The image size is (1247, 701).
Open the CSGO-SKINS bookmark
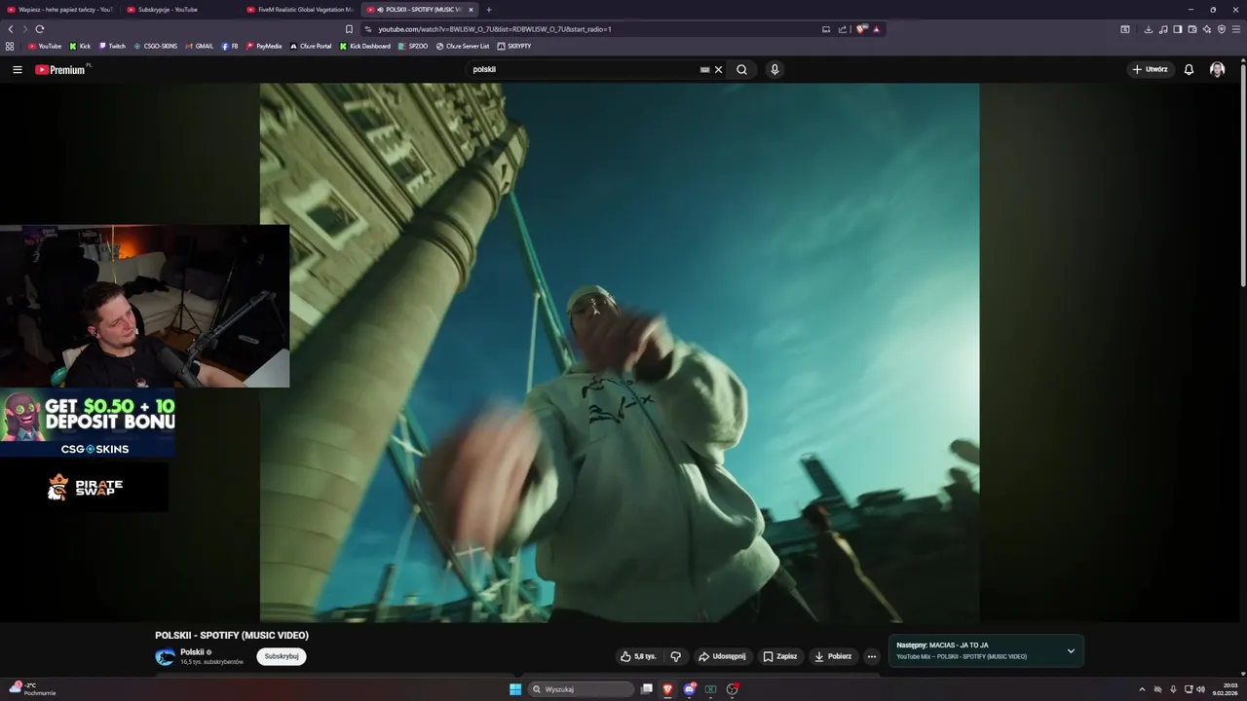[x=155, y=46]
